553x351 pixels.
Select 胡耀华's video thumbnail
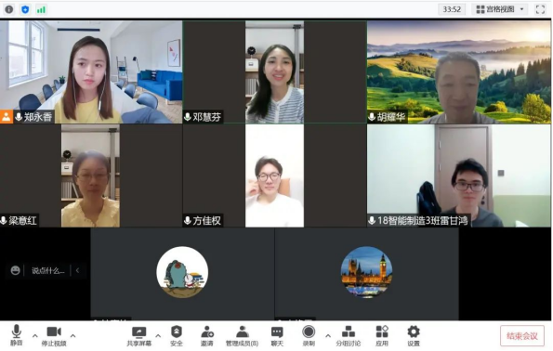459,71
